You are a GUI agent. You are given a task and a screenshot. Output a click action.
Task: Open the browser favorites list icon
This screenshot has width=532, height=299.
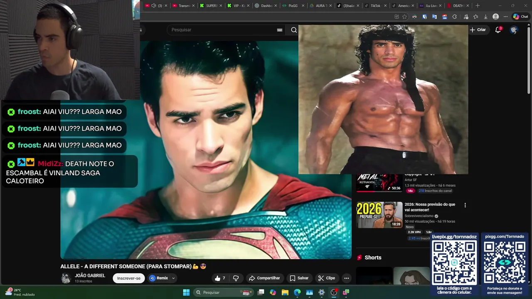(475, 17)
